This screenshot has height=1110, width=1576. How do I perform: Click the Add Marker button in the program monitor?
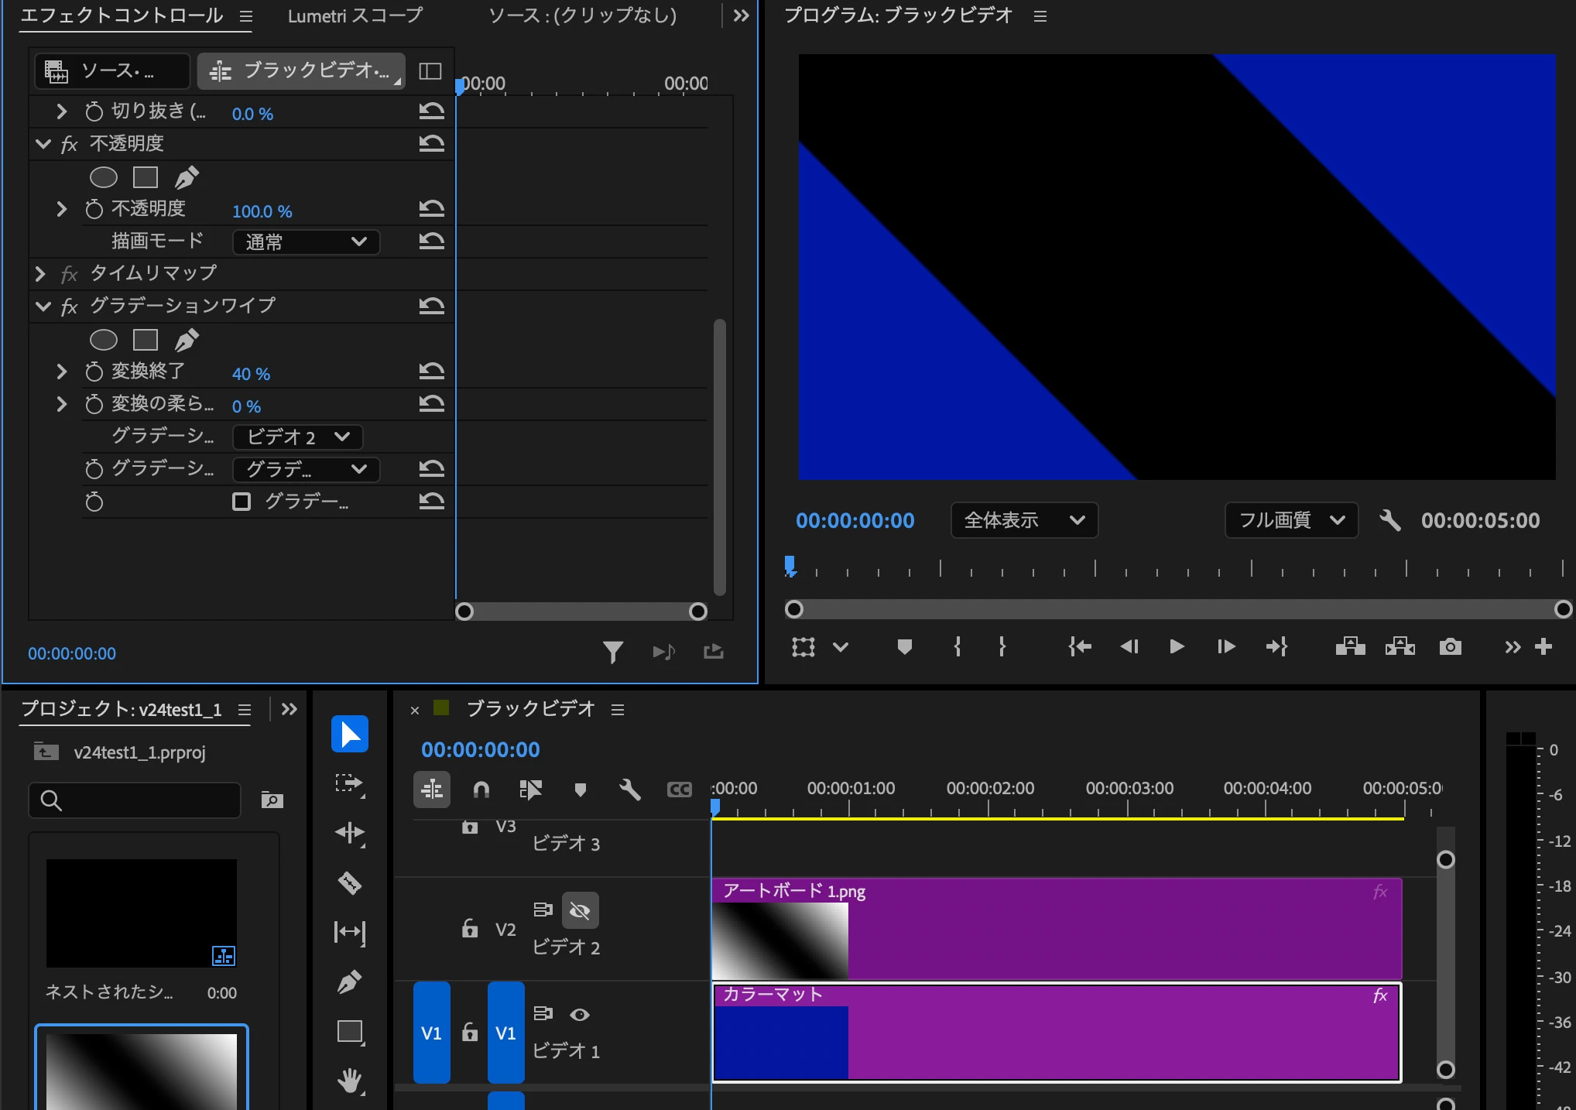click(904, 646)
